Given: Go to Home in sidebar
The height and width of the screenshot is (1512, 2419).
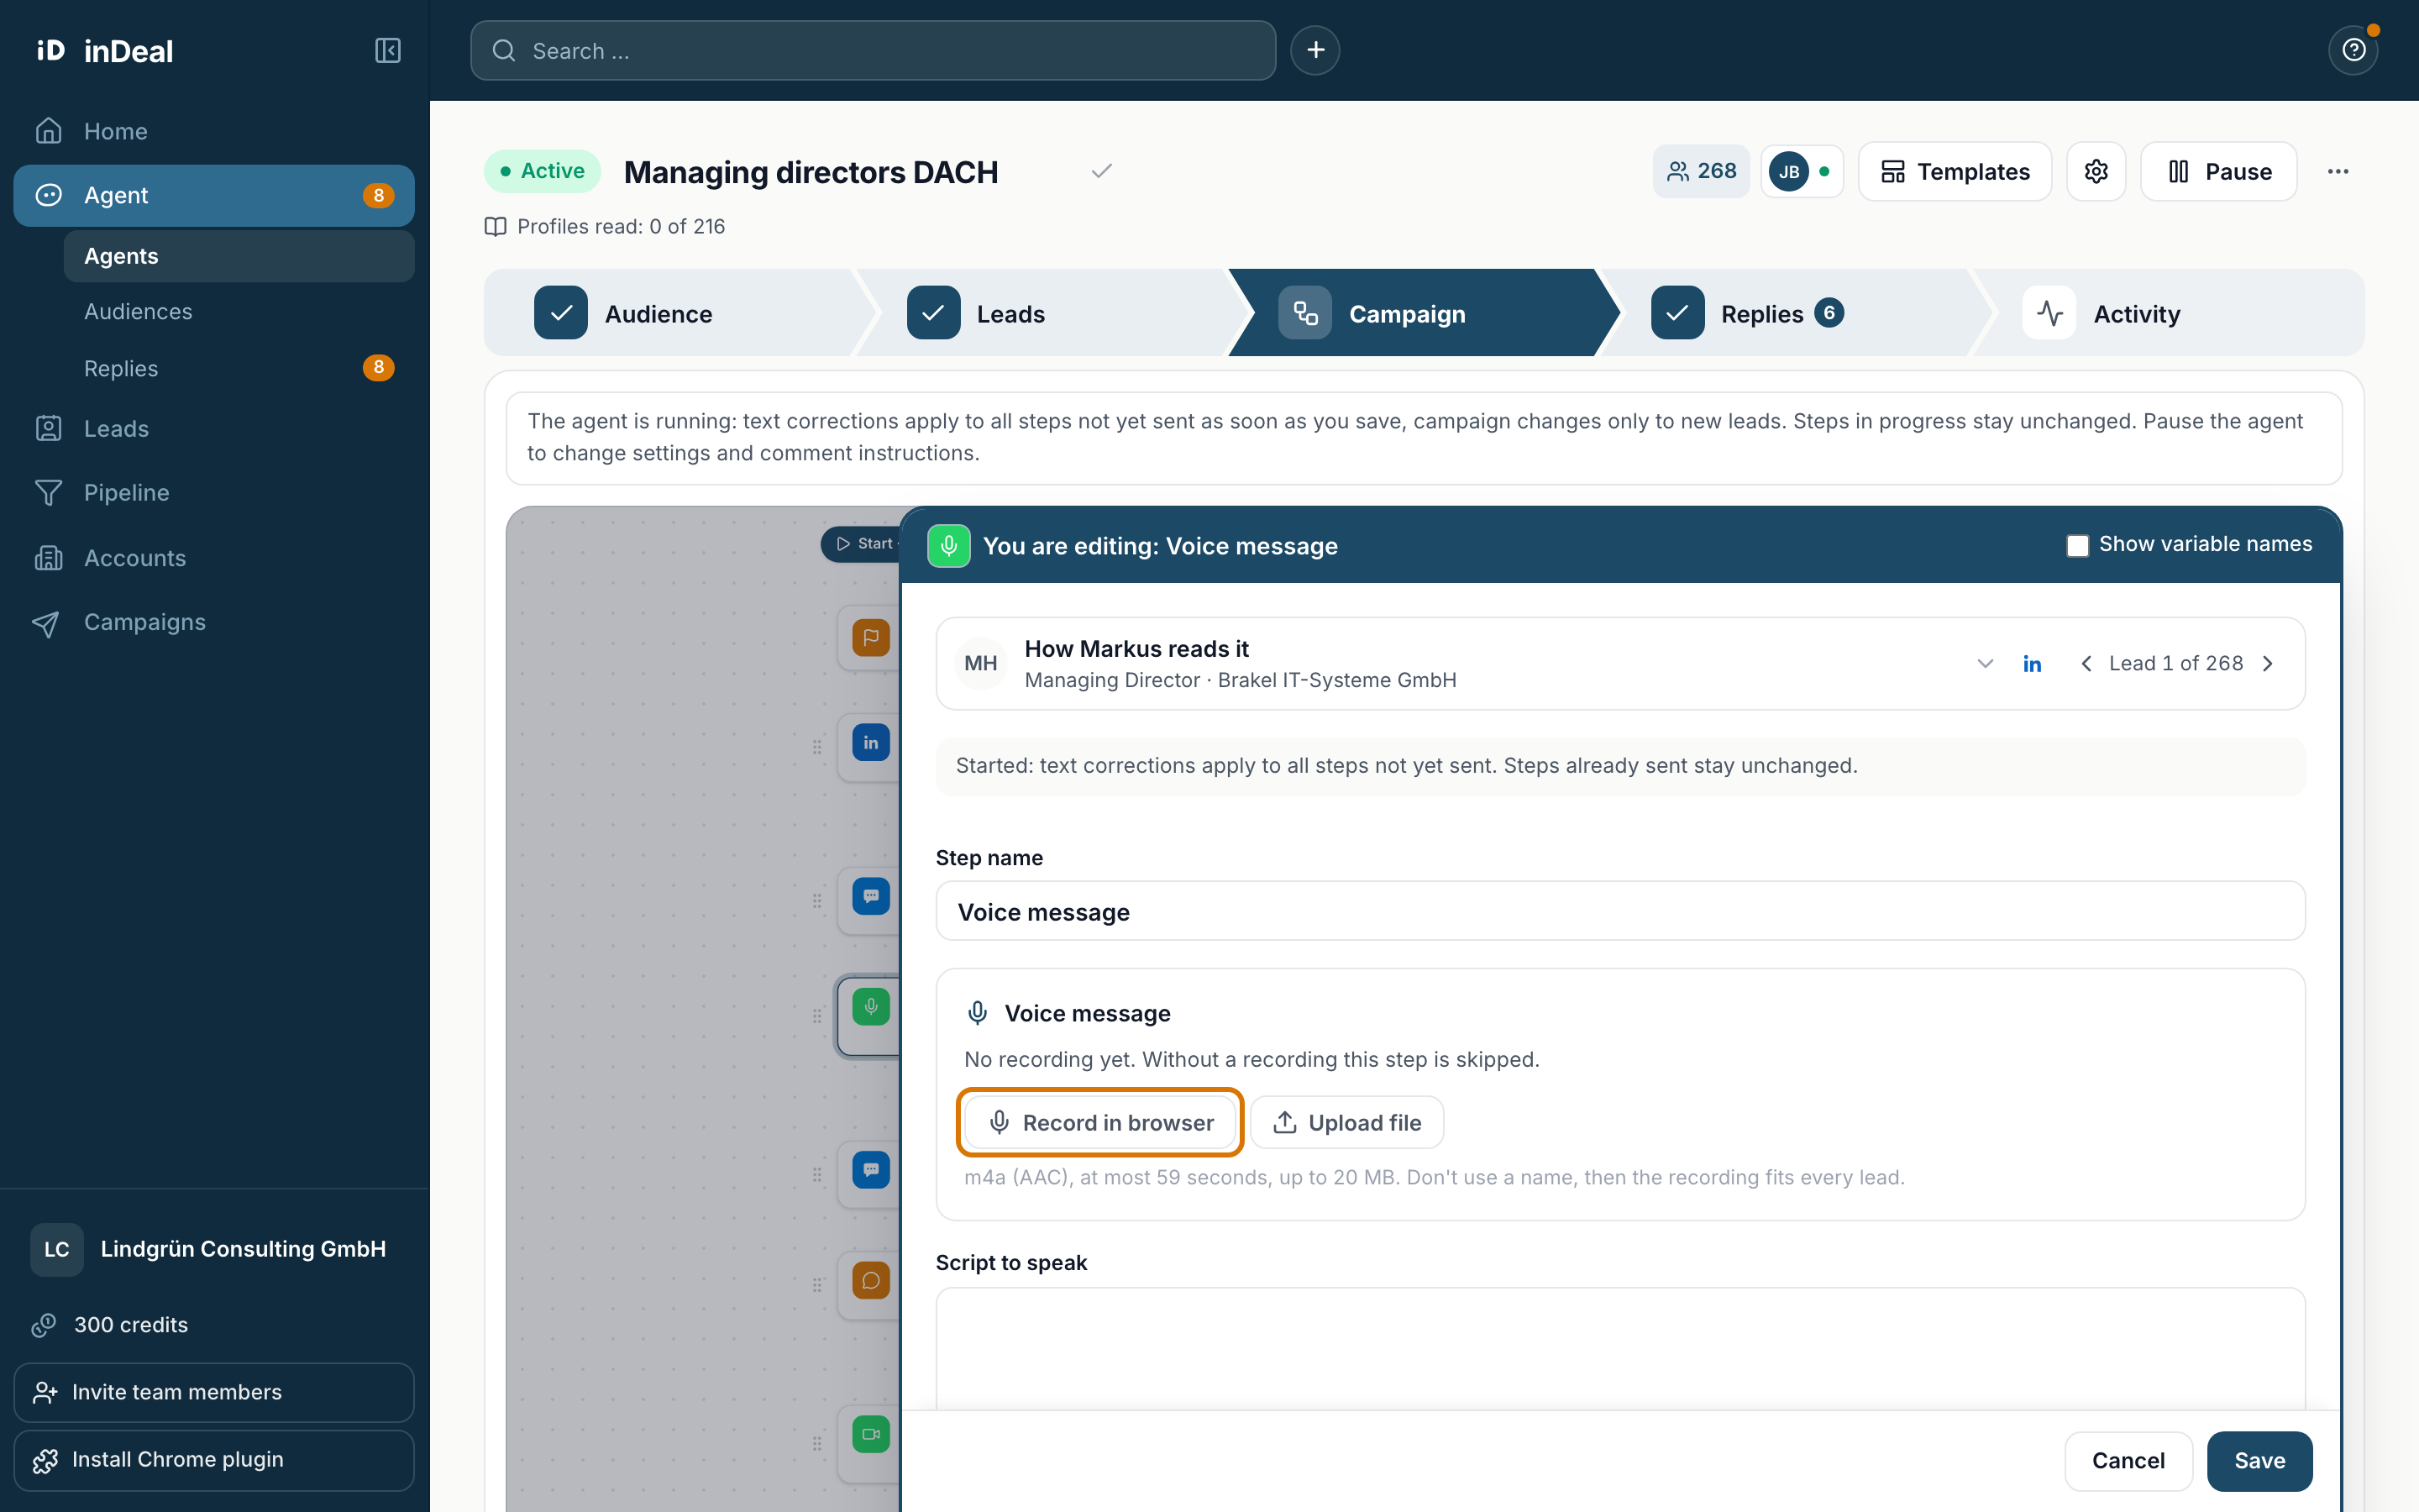Looking at the screenshot, I should point(214,131).
